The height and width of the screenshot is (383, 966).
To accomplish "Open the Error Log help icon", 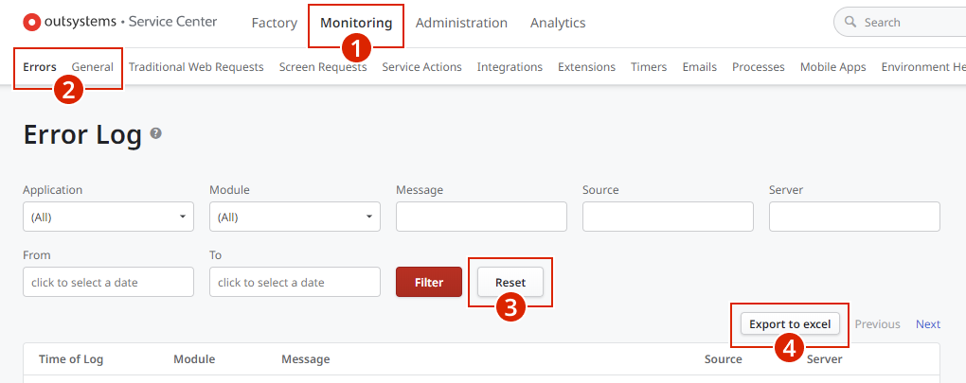I will click(156, 132).
